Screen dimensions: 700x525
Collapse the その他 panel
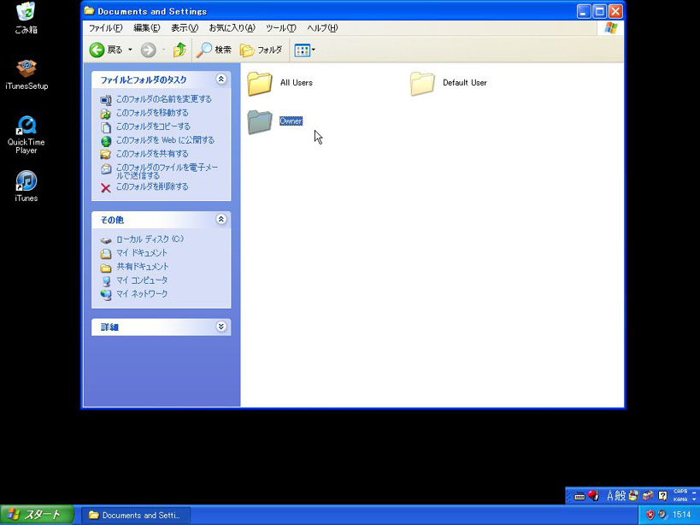221,219
